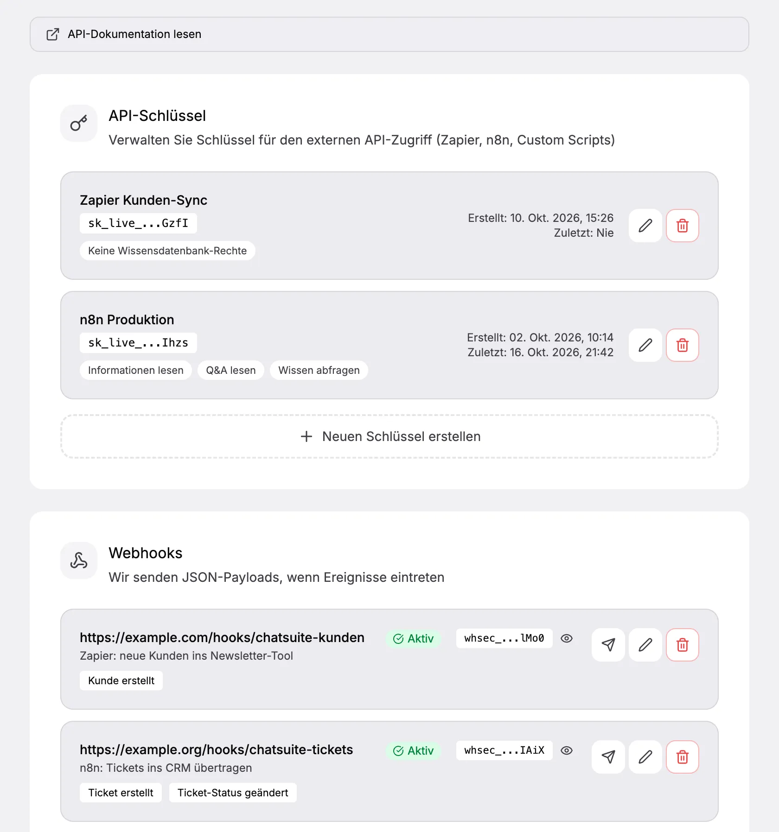Click Aktiv status of chatsuite-kunden webhook

click(414, 639)
